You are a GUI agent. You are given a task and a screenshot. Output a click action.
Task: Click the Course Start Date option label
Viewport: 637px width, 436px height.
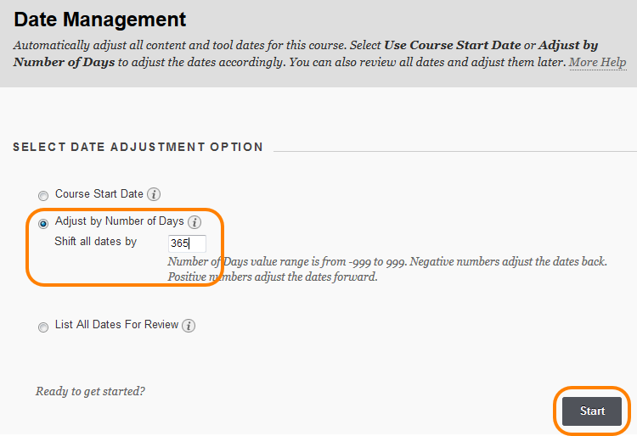coord(99,194)
